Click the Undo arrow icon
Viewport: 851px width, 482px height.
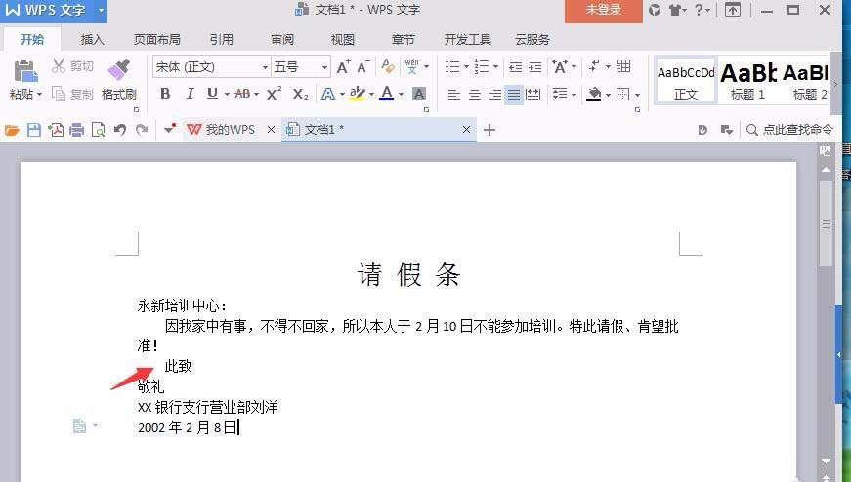coord(120,130)
